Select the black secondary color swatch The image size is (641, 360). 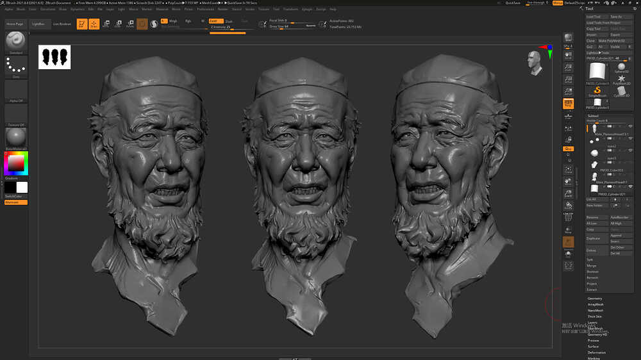[10, 188]
